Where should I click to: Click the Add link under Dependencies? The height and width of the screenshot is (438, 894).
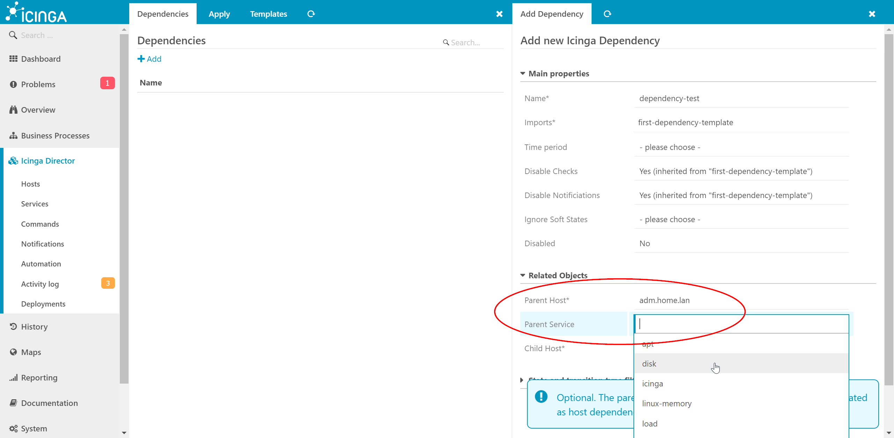[149, 59]
